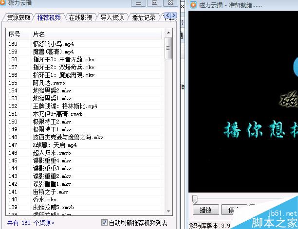Click the list scrollbar up arrow
The width and height of the screenshot is (298, 229).
pyautogui.click(x=168, y=33)
